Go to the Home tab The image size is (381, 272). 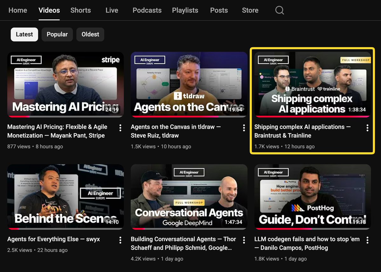coord(18,10)
